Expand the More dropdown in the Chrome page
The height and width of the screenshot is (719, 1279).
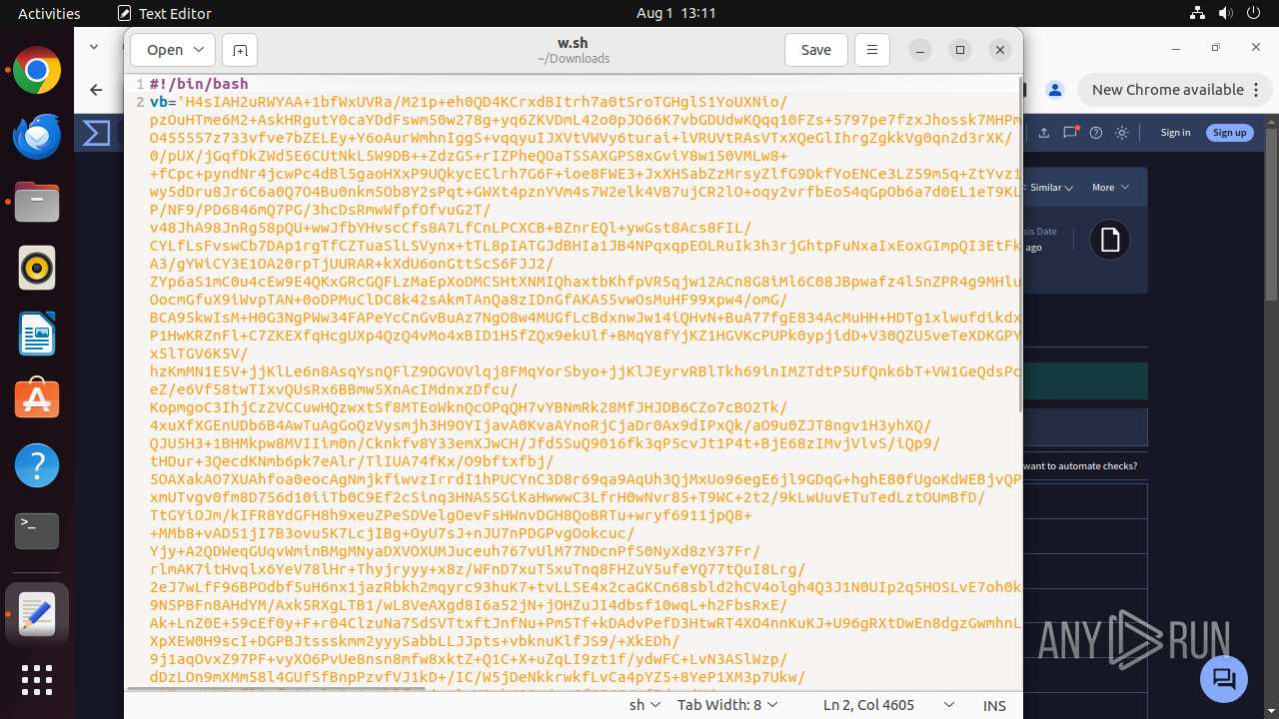pyautogui.click(x=1110, y=187)
